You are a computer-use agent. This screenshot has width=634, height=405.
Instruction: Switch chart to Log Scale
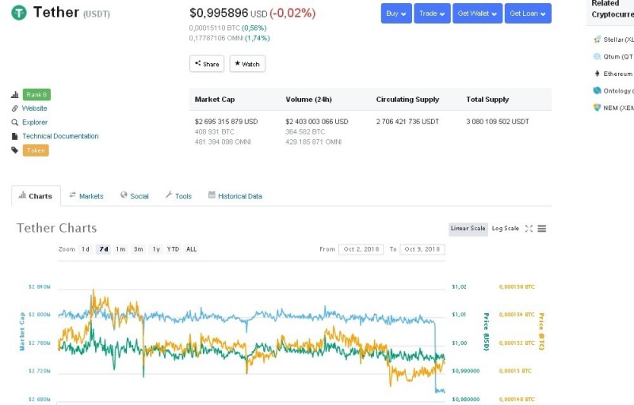point(505,229)
